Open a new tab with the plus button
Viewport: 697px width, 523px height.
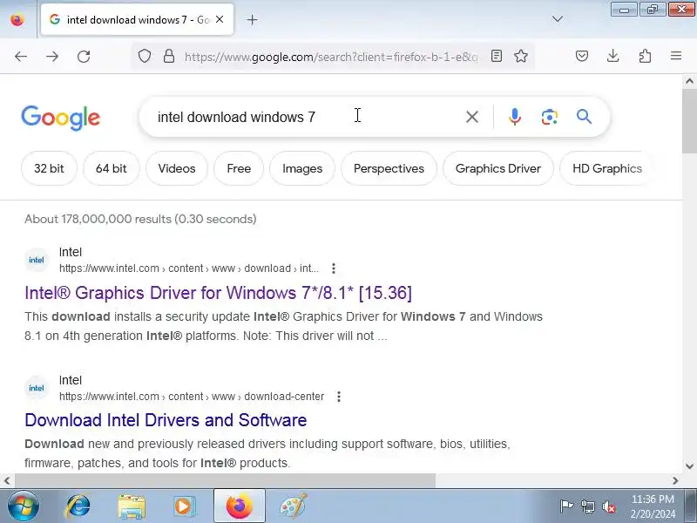click(x=252, y=19)
